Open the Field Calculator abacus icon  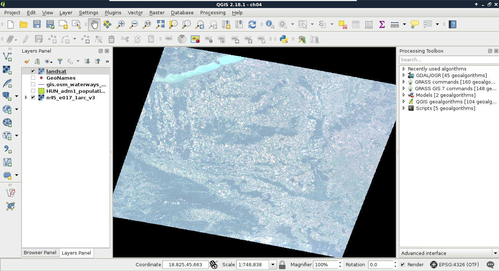coord(368,24)
